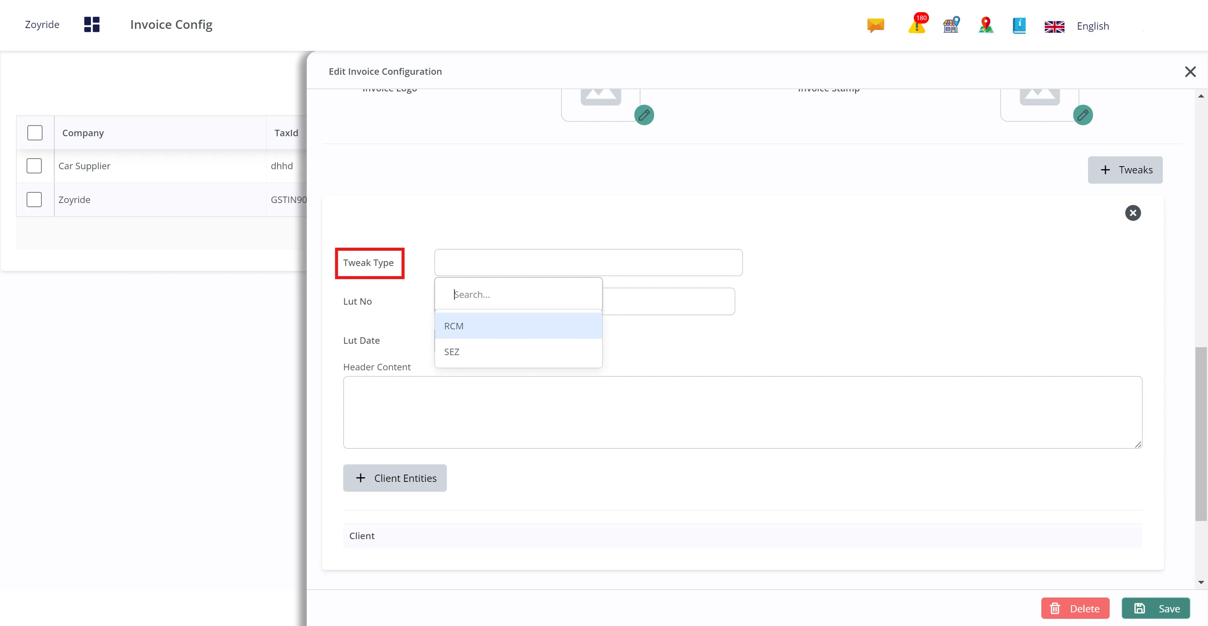Toggle the select-all checkbox in table header
The image size is (1208, 626).
point(35,133)
